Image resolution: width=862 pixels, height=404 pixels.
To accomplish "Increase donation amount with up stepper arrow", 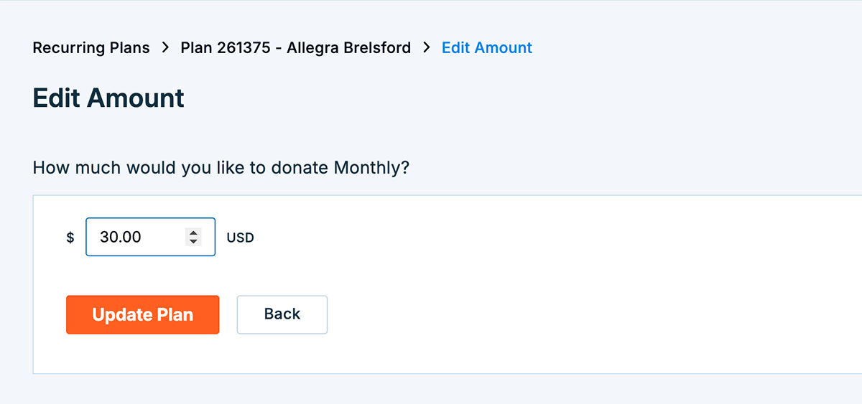I will tap(193, 232).
